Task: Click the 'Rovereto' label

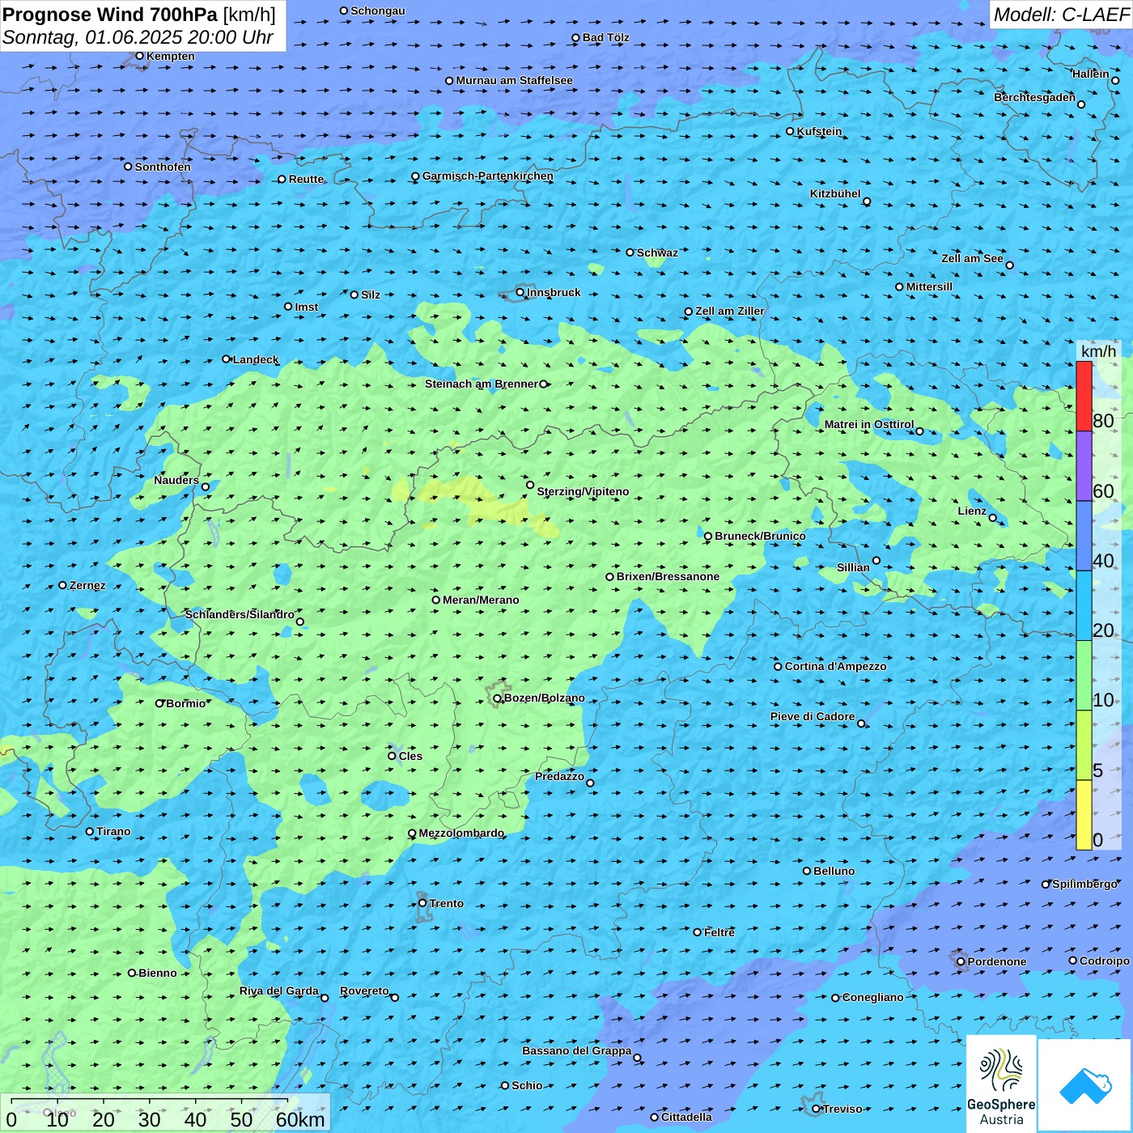Action: click(364, 991)
